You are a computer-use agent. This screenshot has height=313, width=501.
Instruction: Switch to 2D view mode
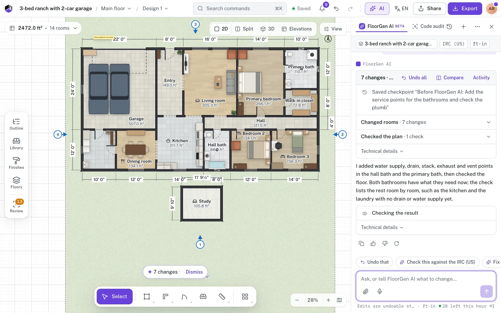[x=221, y=29]
